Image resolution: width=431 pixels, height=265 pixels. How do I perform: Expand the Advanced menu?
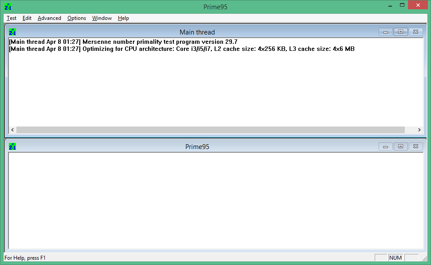pyautogui.click(x=49, y=18)
